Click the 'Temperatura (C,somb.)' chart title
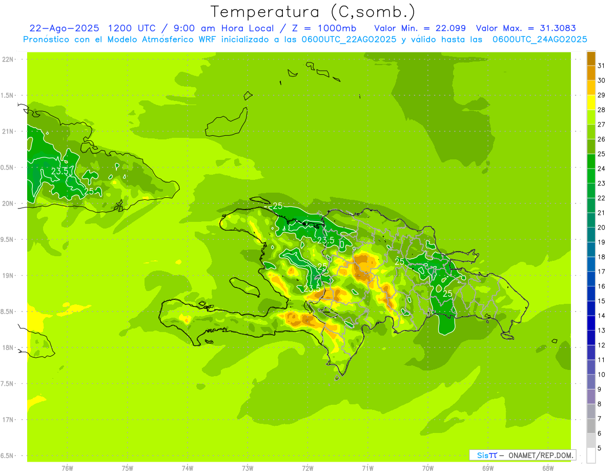Viewport: 615px width, 475px height. pyautogui.click(x=312, y=12)
